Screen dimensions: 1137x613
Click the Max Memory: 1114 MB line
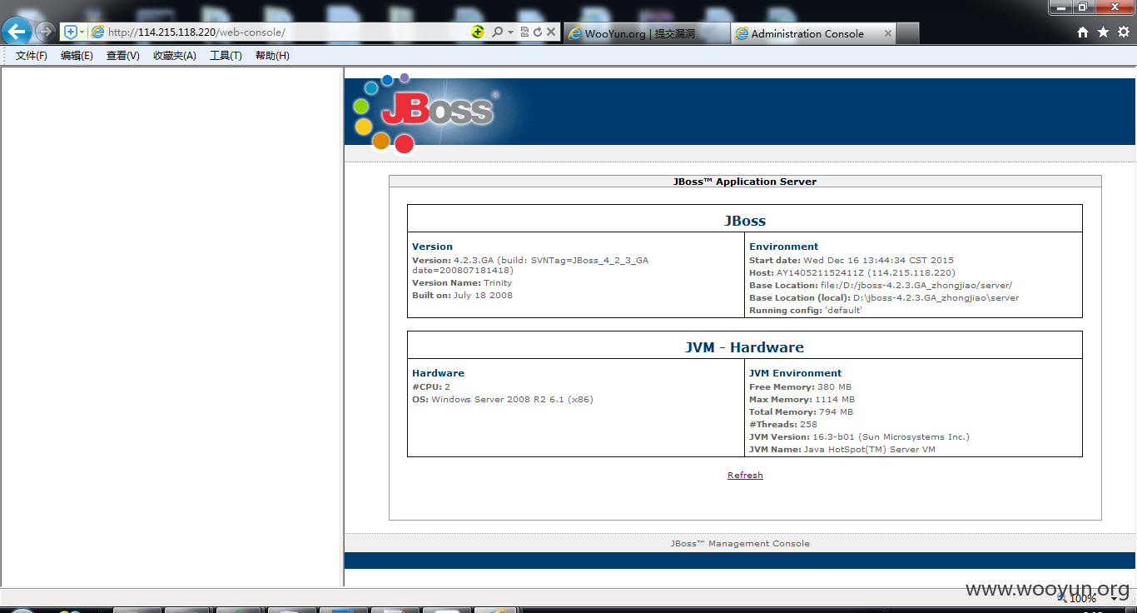(802, 400)
